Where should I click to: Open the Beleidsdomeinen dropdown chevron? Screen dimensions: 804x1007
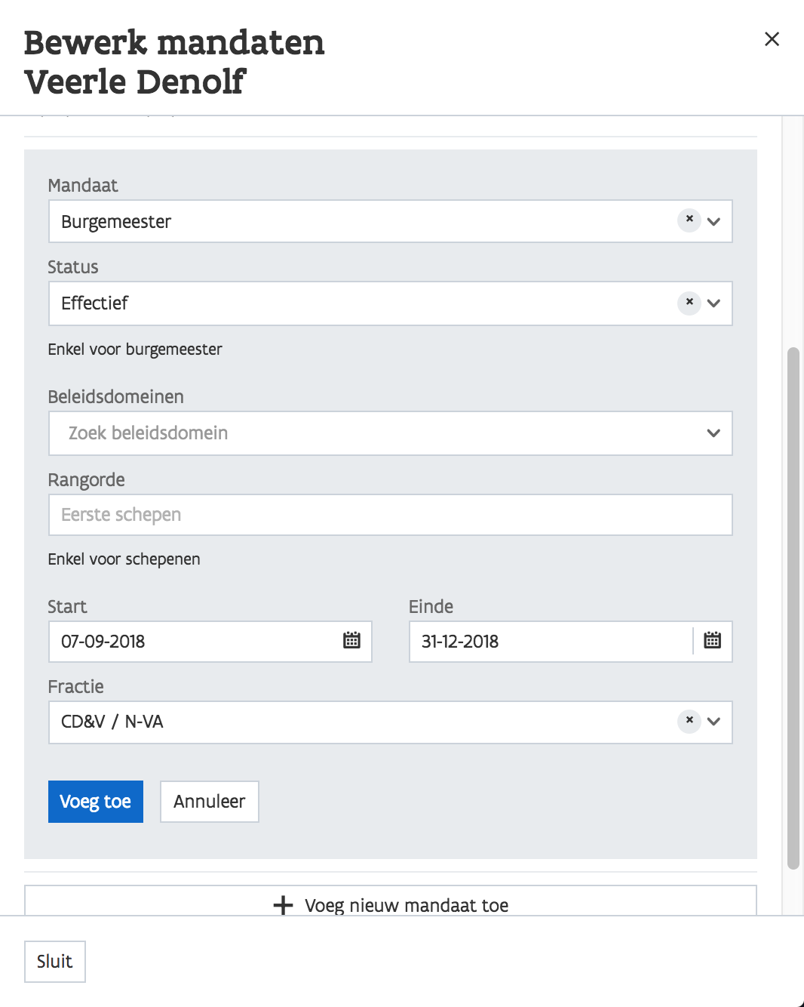pyautogui.click(x=713, y=433)
